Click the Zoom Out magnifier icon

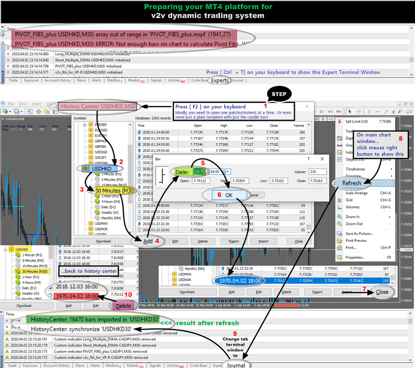(x=340, y=224)
